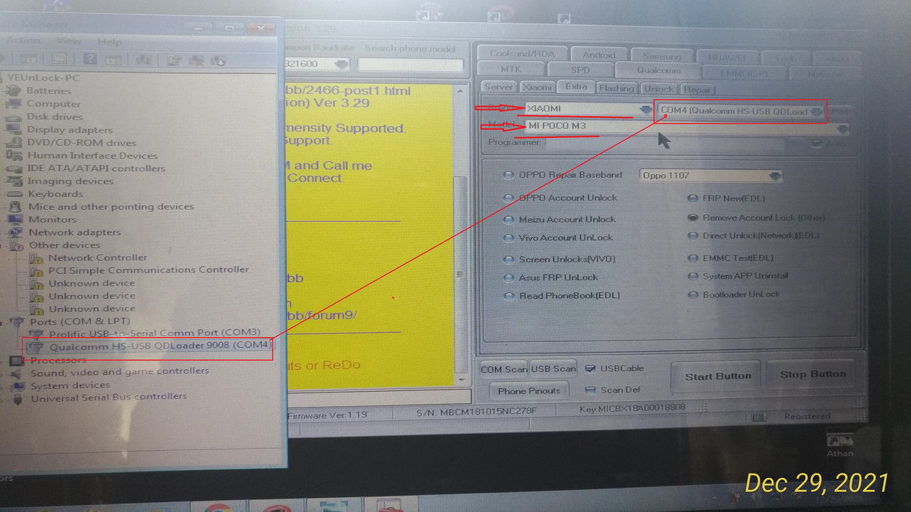
Task: Click the IDE ATA/ATAPI controllers icon
Action: coord(14,168)
